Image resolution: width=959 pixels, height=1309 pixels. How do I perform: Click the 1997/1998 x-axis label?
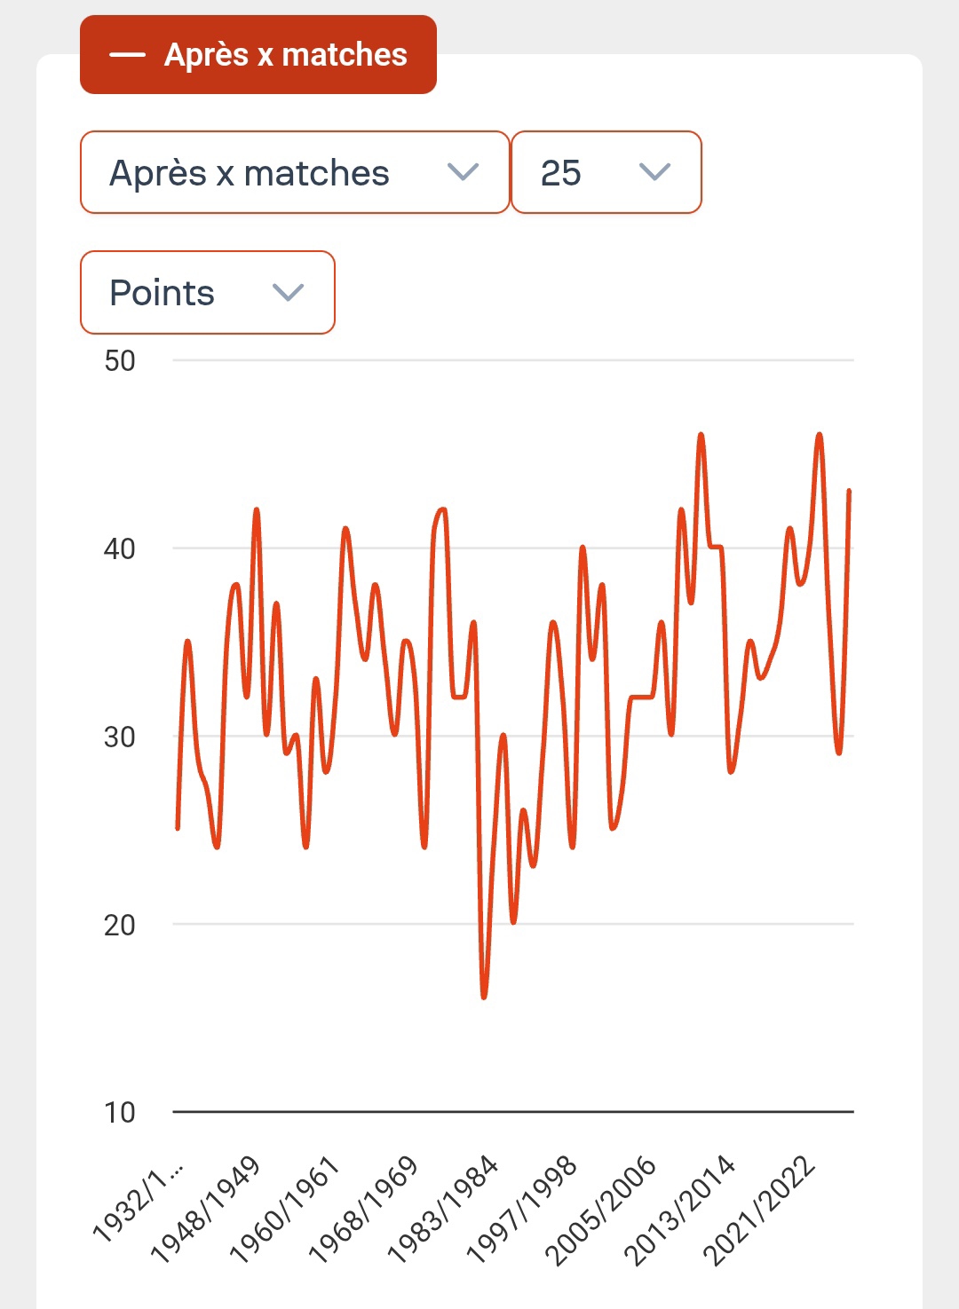click(522, 1210)
